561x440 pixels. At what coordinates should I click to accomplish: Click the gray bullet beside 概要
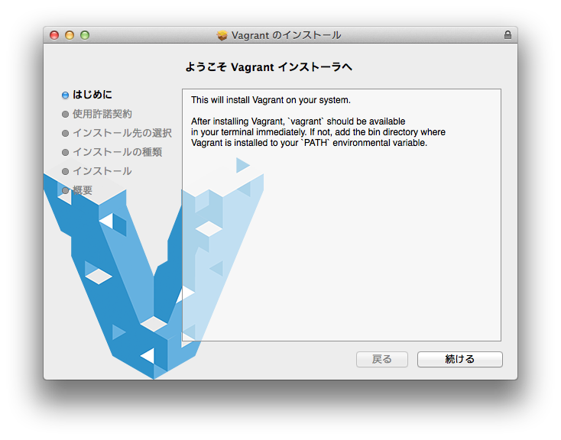coord(66,190)
